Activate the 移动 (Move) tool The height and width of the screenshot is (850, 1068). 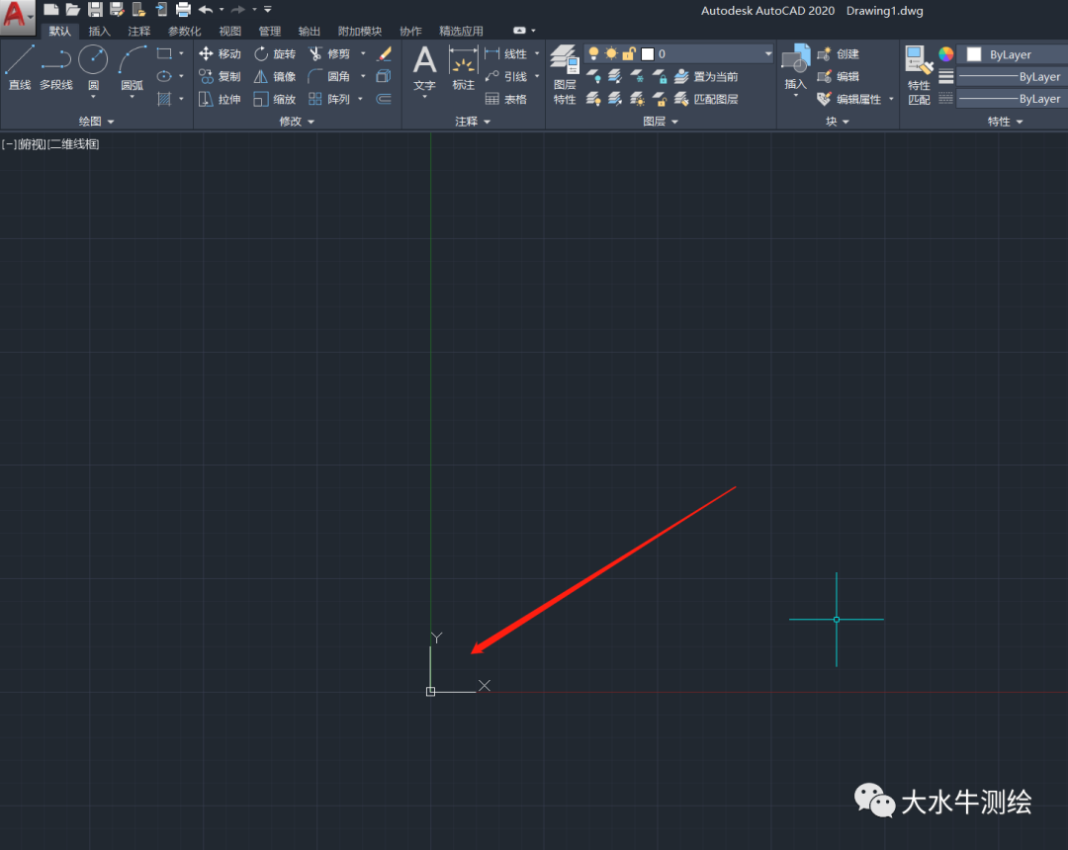coord(220,53)
